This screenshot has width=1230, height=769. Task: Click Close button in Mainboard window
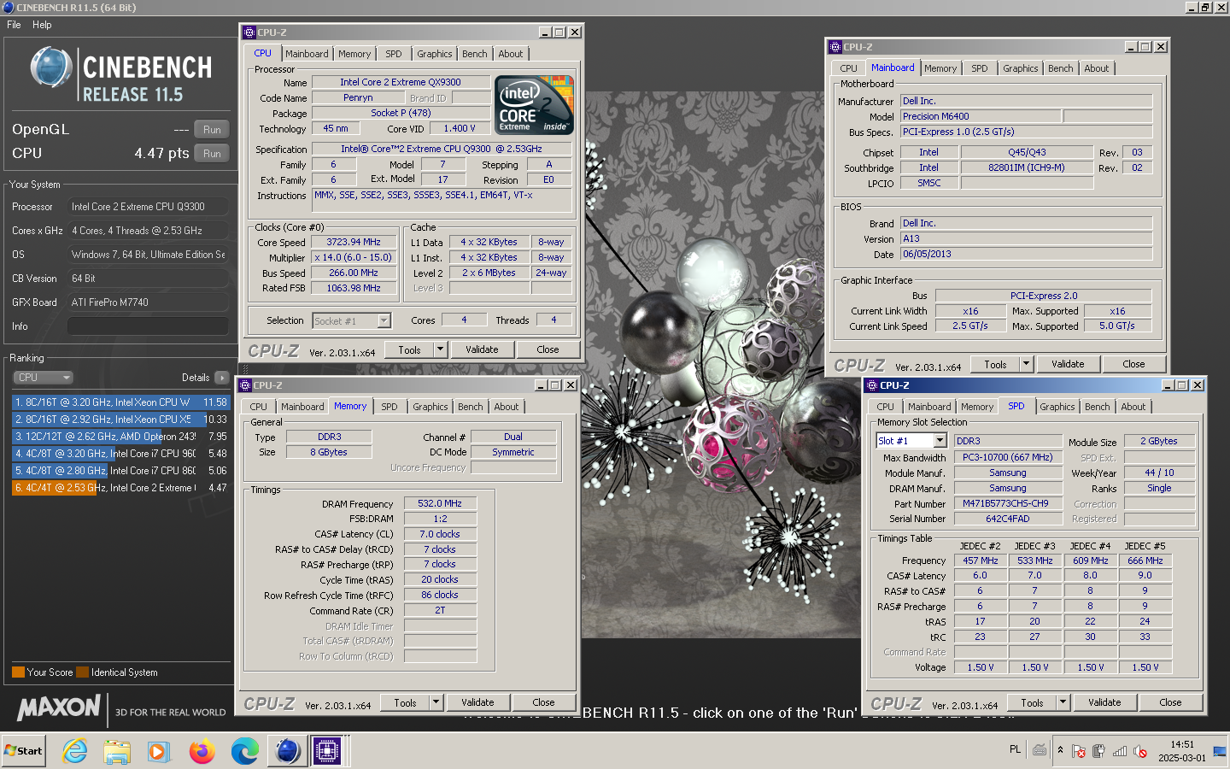1133,364
